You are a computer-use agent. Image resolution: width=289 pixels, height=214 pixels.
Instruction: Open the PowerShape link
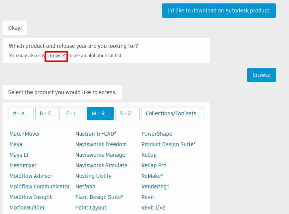pos(157,134)
